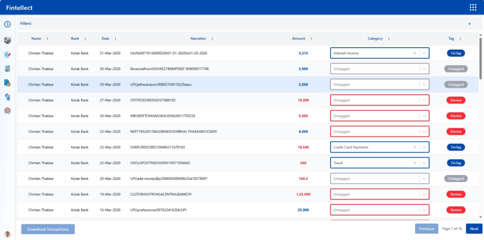Click the Untagged badge for the 166.2 transaction

[456, 179]
